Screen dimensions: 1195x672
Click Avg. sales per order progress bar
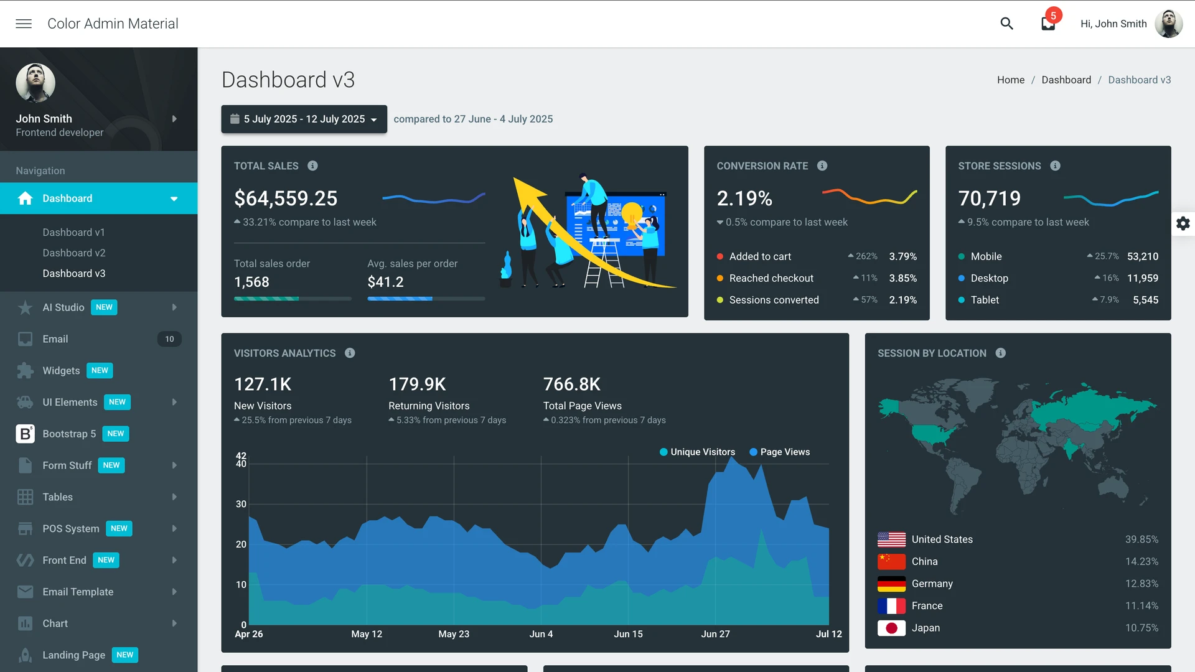coord(426,299)
